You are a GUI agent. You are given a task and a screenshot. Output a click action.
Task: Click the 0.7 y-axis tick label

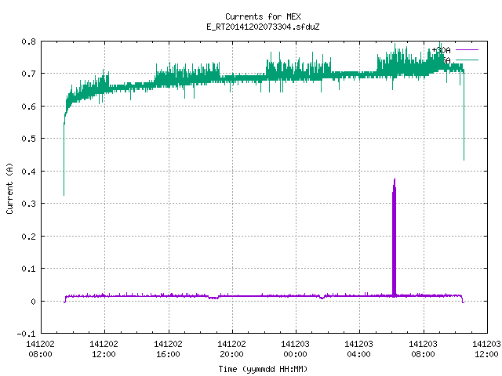28,74
